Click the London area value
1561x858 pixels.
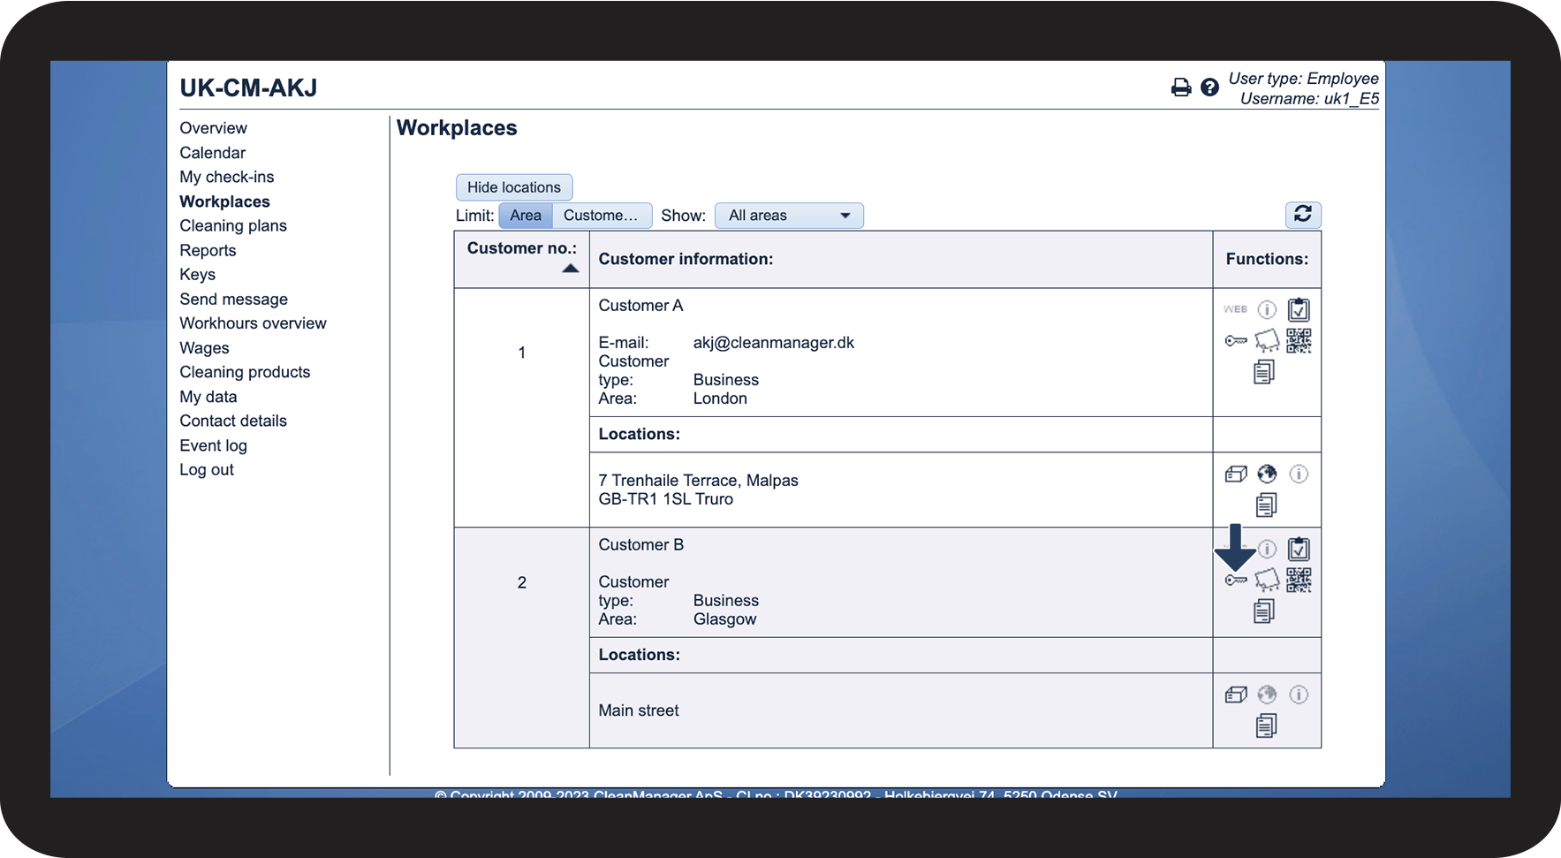coord(719,399)
